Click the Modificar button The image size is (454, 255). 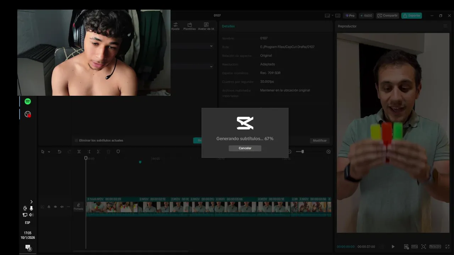[320, 141]
